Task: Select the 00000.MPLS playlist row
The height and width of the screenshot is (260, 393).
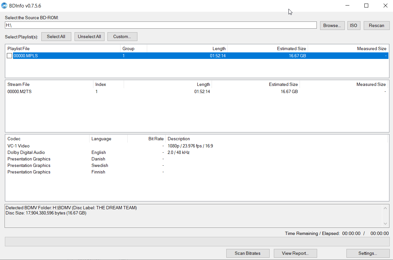Action: [197, 56]
